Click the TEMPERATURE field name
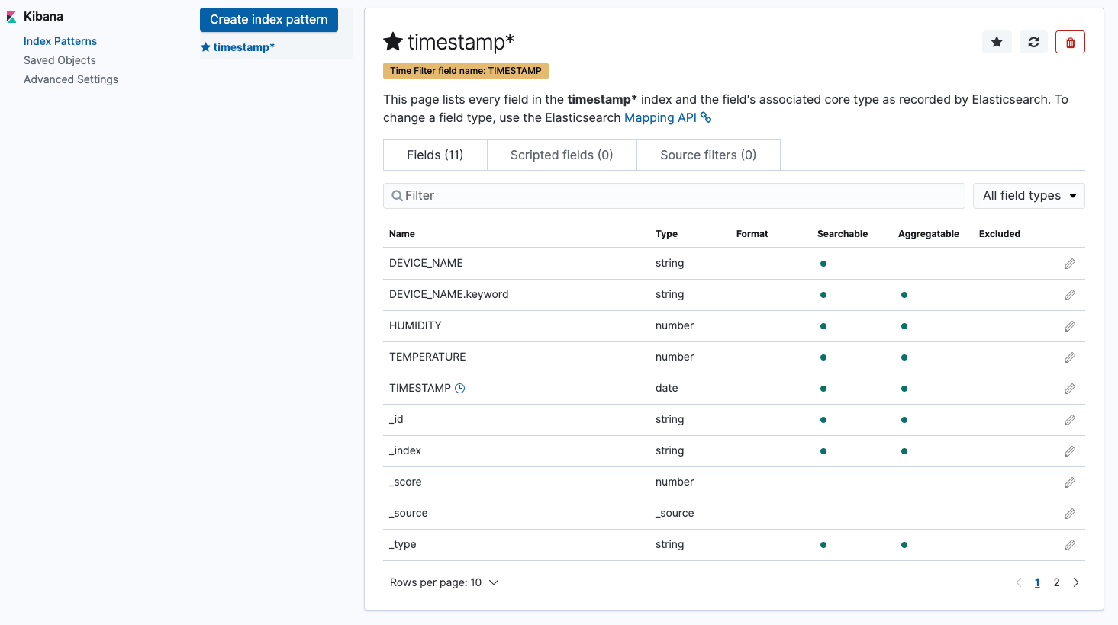The height and width of the screenshot is (625, 1118). coord(427,357)
